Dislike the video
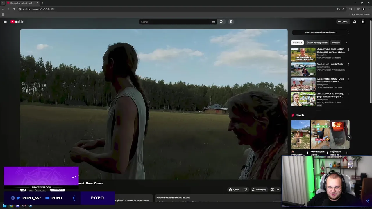This screenshot has height=209, width=372. click(245, 190)
